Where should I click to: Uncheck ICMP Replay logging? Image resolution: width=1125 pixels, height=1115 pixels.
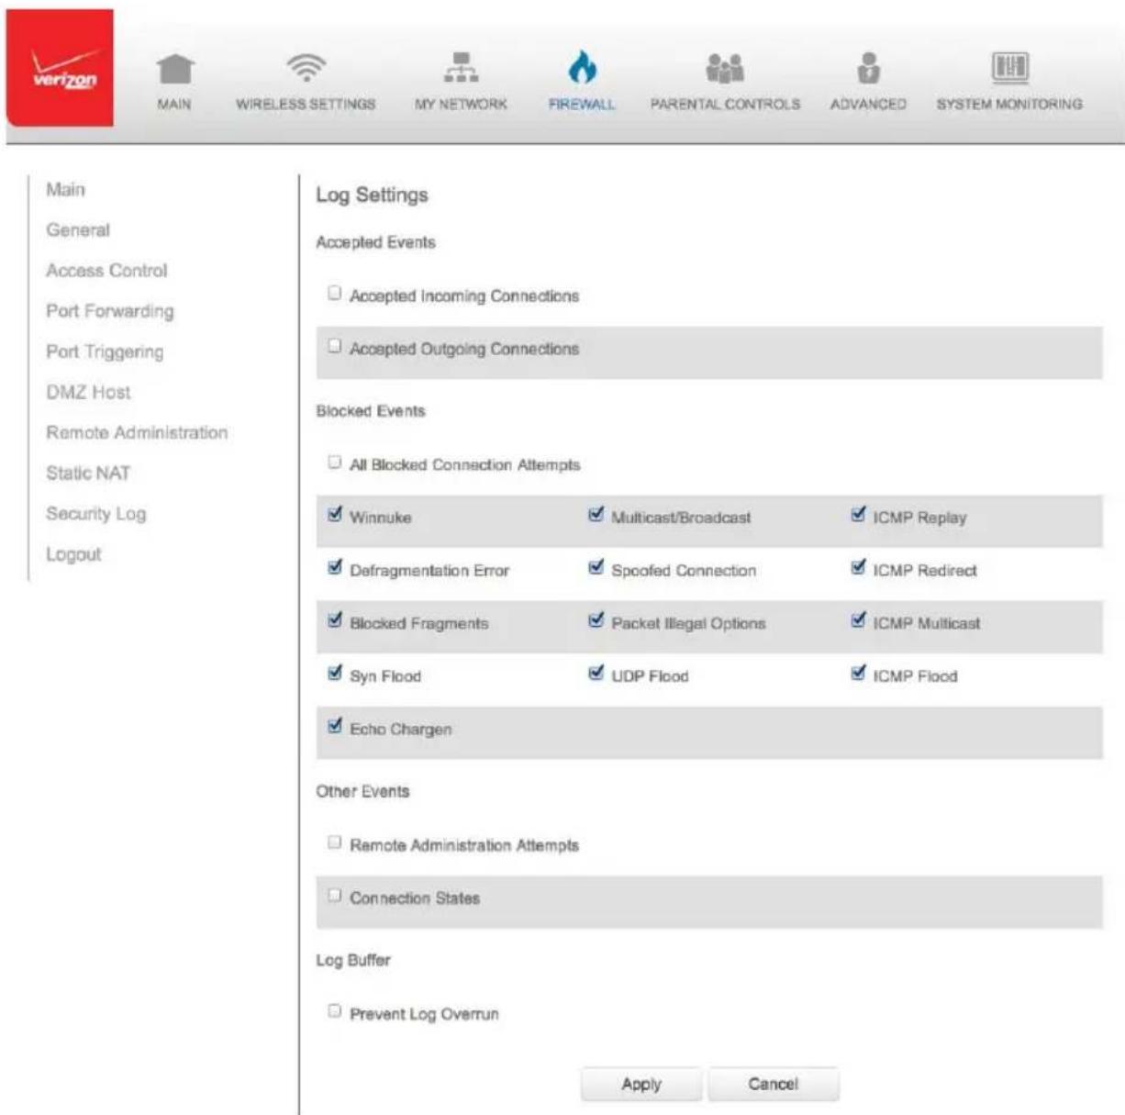pyautogui.click(x=858, y=515)
